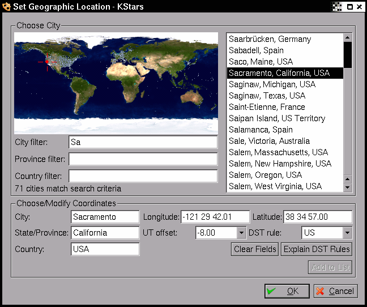The image size is (367, 307).
Task: Click the Clear Fields button
Action: (x=255, y=249)
